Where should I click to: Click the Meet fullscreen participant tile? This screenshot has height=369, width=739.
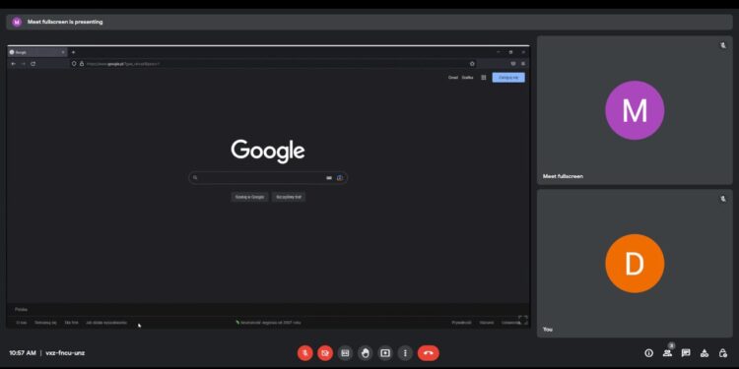click(x=635, y=110)
